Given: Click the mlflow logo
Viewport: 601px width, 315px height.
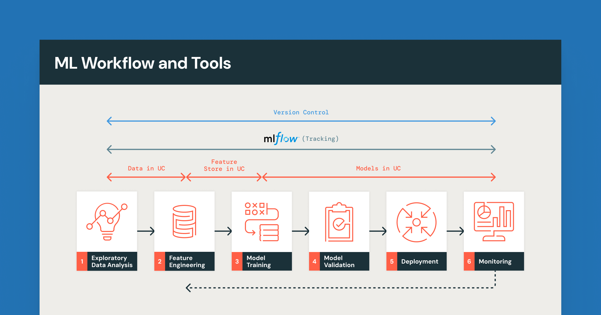Looking at the screenshot, I should 281,139.
